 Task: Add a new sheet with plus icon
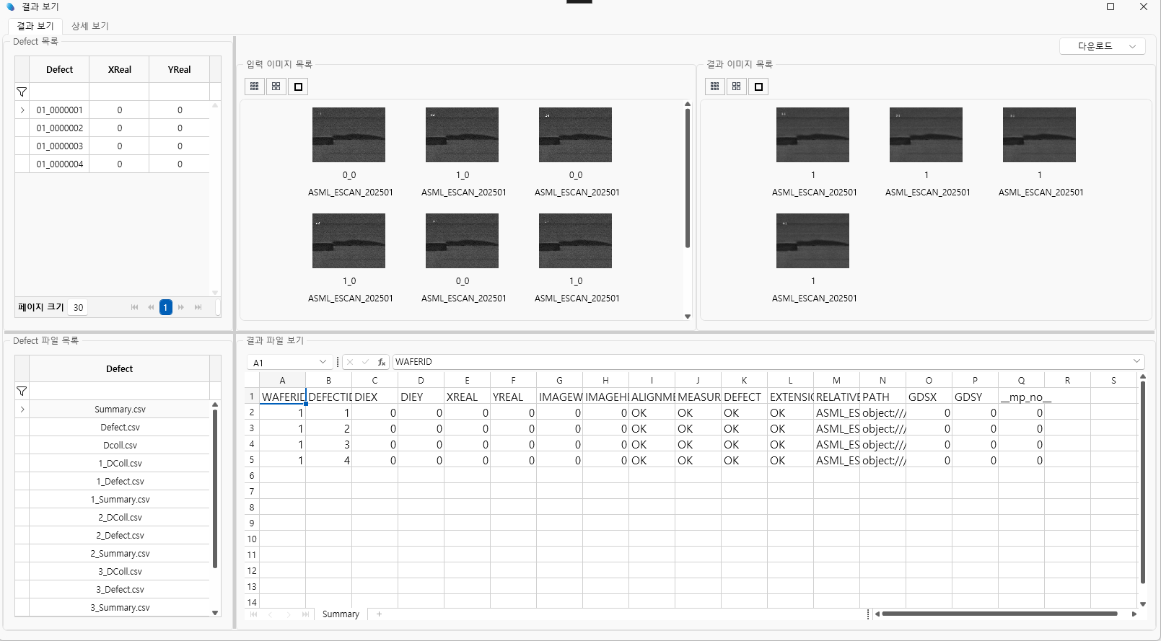(379, 614)
